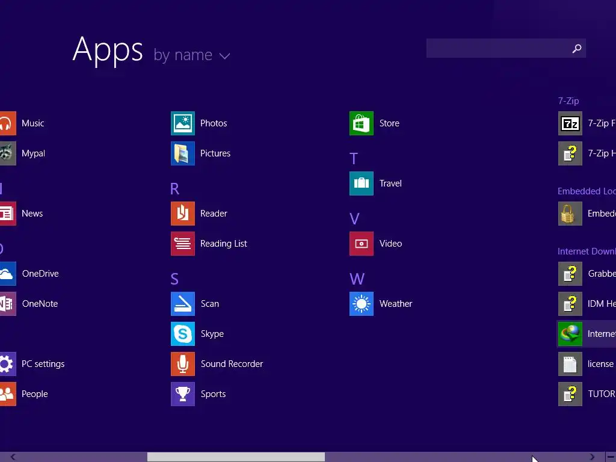Open the Store app icon

click(x=362, y=123)
